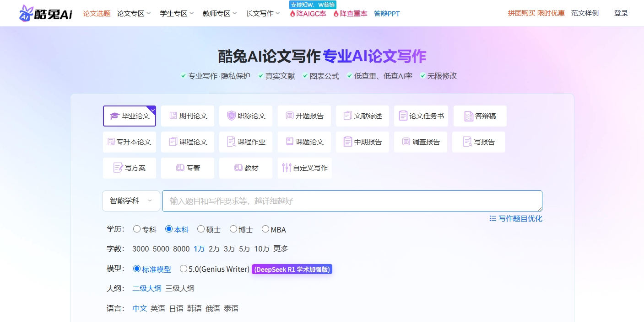Click the flame icon beside 降查重率

(x=336, y=14)
